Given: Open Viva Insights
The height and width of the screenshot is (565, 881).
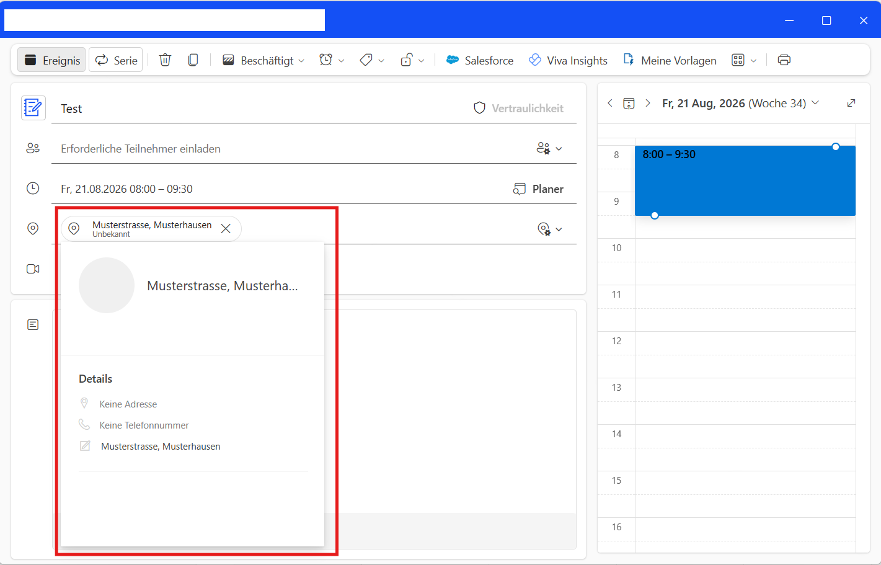Looking at the screenshot, I should 568,60.
